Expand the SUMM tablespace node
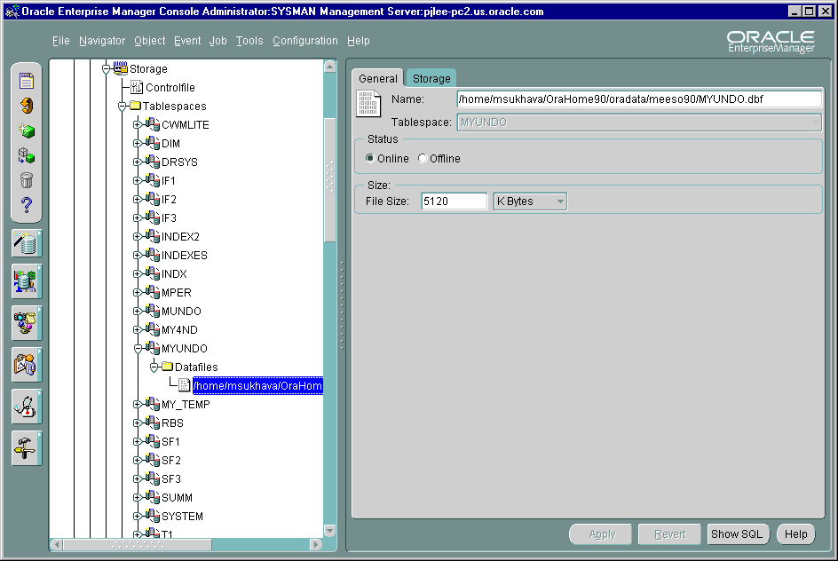Image resolution: width=838 pixels, height=561 pixels. [138, 497]
